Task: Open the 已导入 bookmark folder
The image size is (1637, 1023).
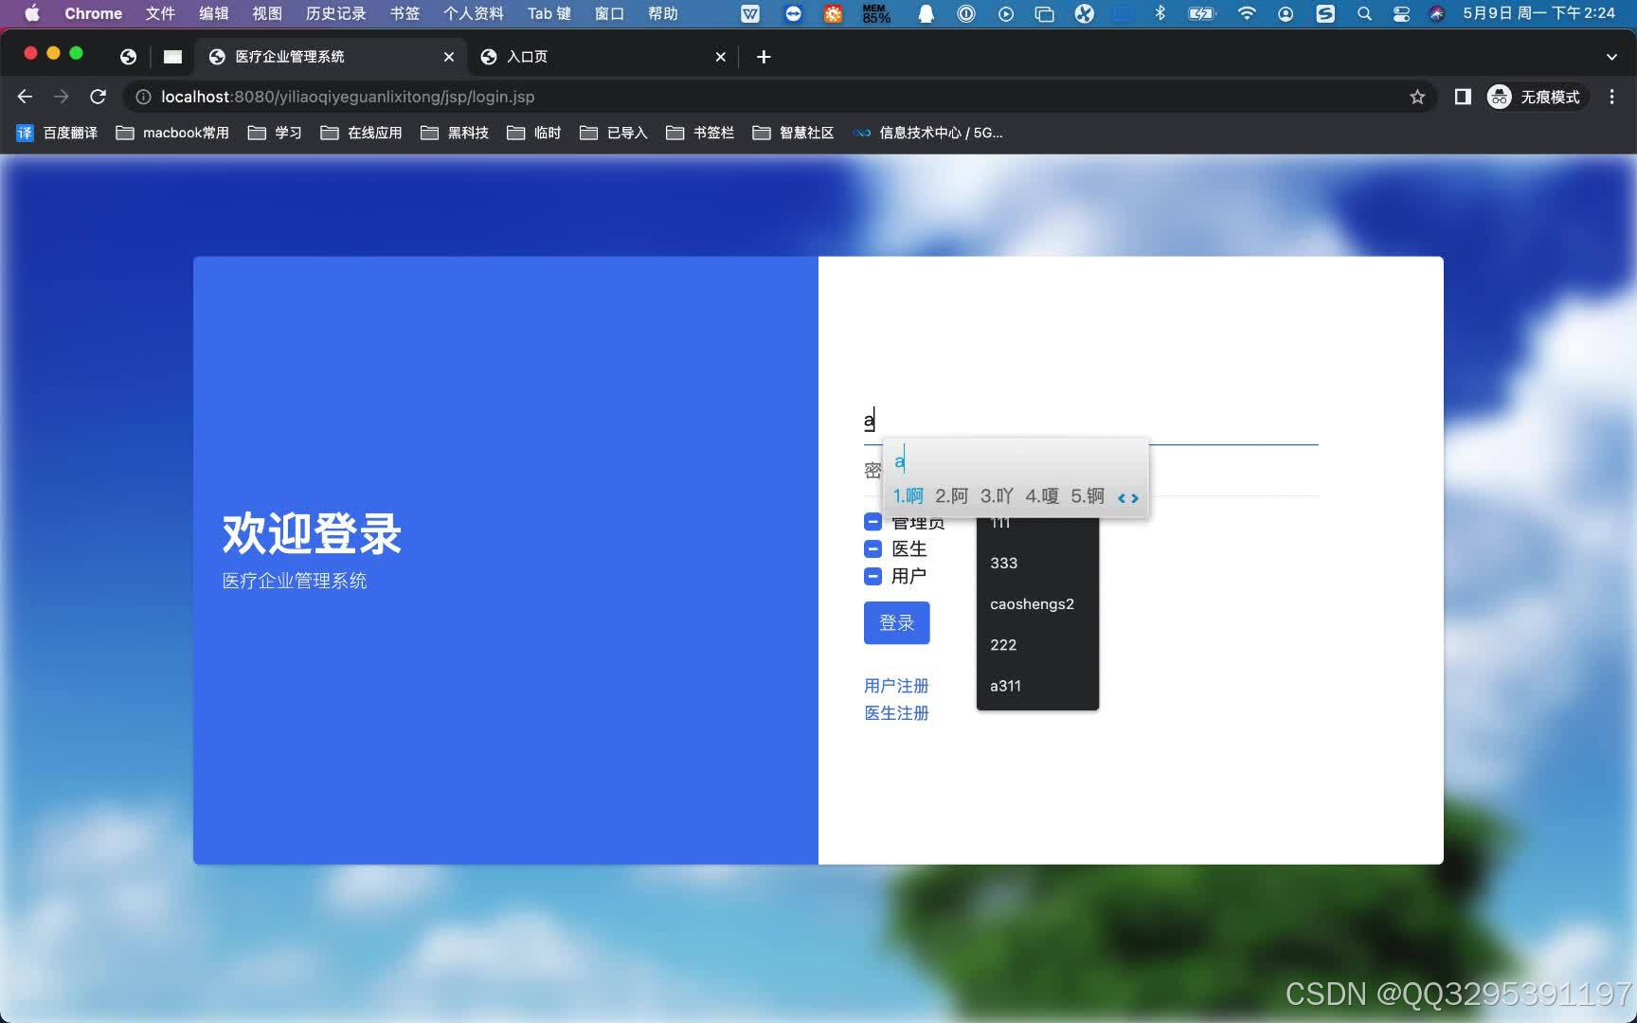Action: coord(613,133)
